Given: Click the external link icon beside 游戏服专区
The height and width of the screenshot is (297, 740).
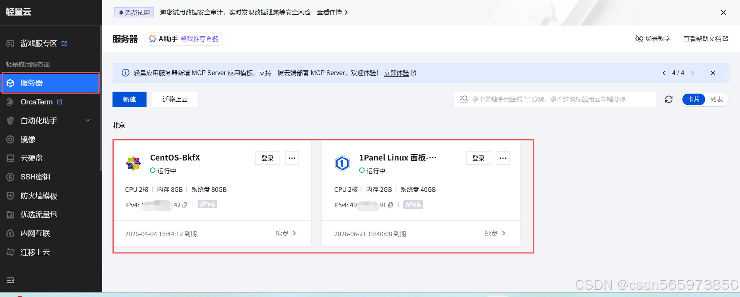Looking at the screenshot, I should pos(64,43).
